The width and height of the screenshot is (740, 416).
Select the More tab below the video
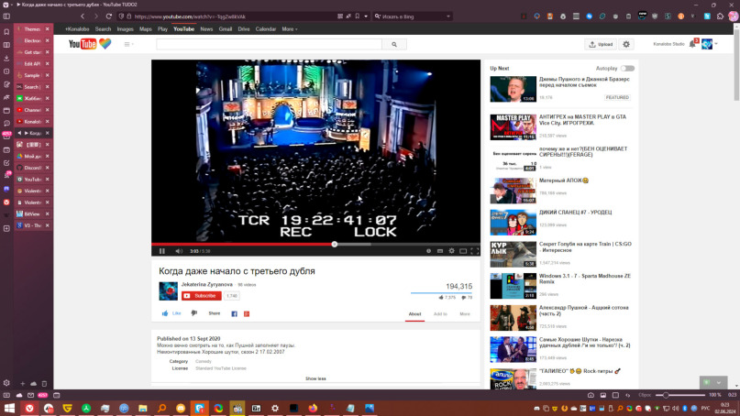(465, 314)
